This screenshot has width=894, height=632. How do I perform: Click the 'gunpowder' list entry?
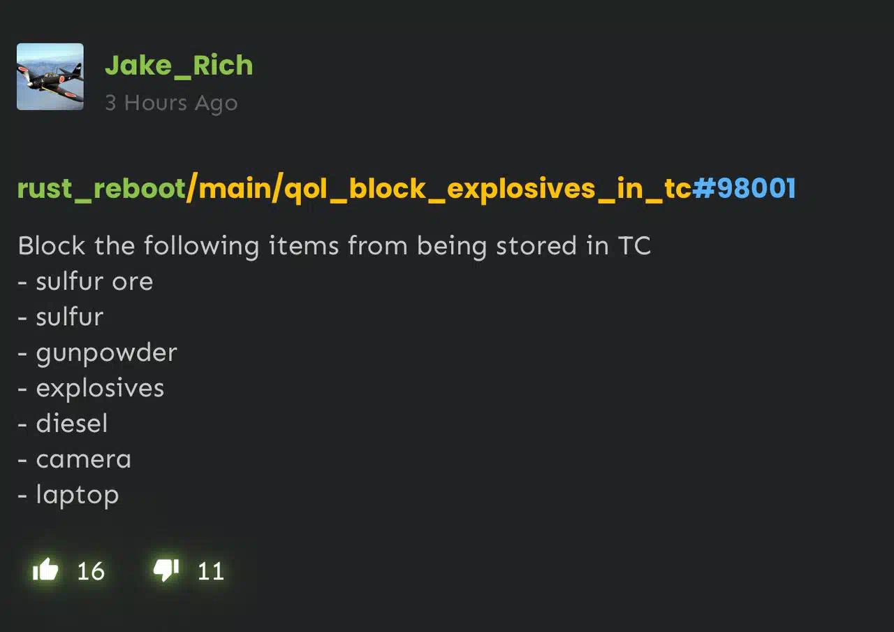97,353
